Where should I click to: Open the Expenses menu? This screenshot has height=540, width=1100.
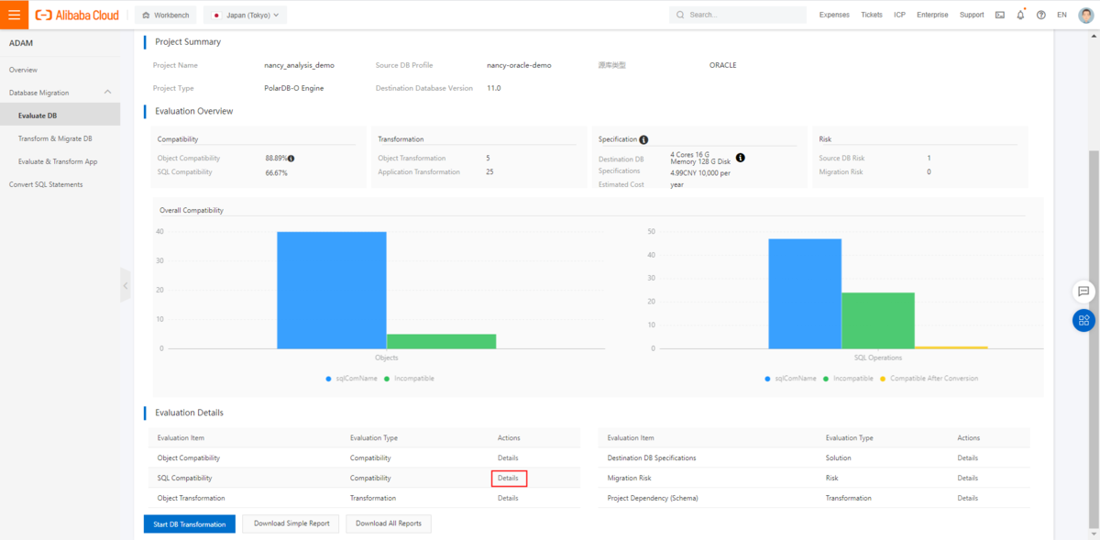[834, 15]
